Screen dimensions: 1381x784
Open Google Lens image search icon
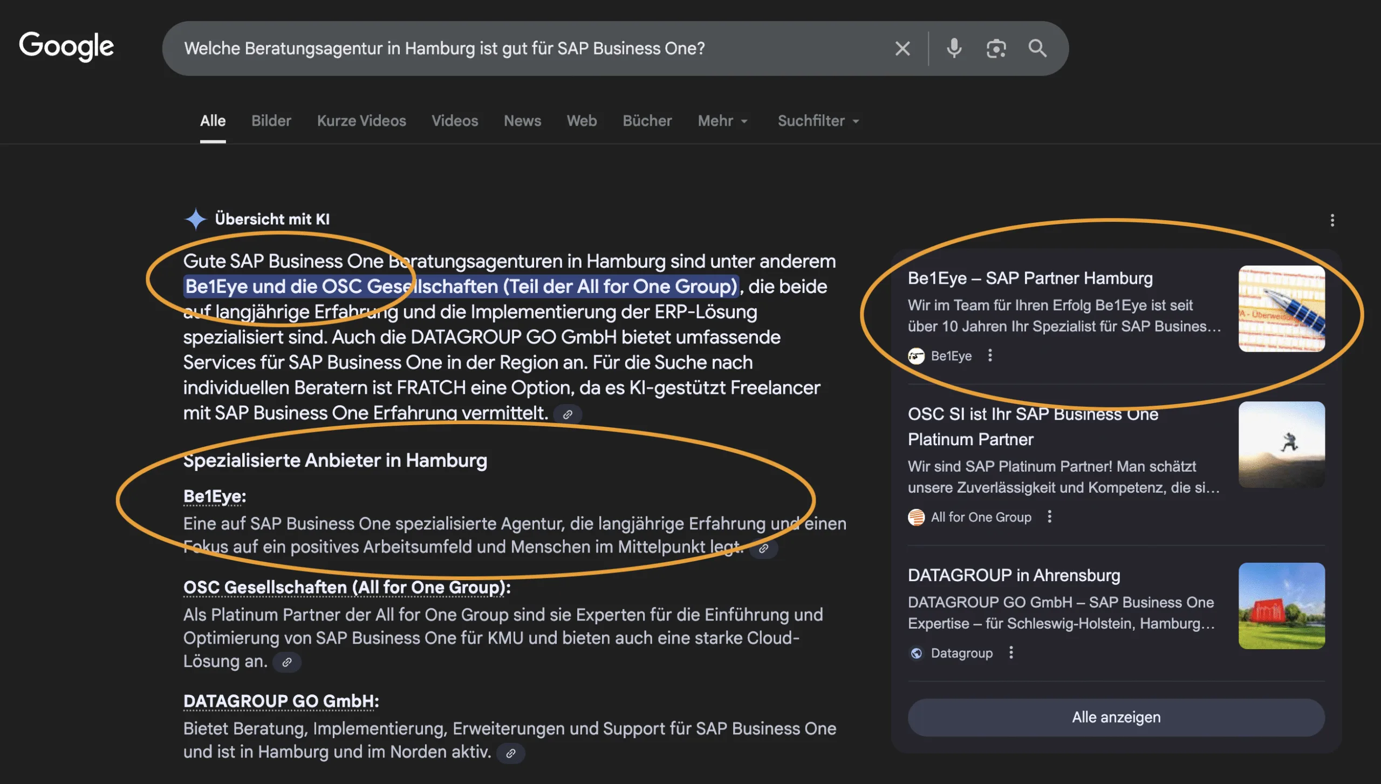996,49
